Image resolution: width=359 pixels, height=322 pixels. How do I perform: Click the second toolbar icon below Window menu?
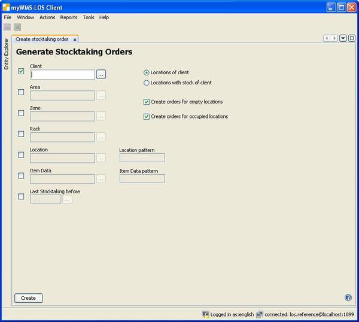point(17,27)
